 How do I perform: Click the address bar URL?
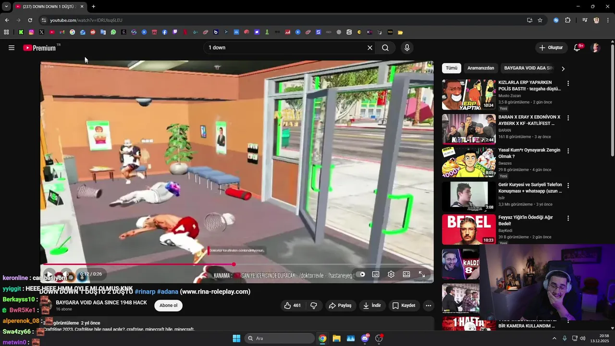[x=86, y=20]
